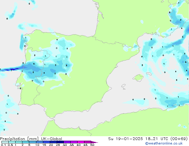Image resolution: width=189 pixels, height=146 pixels.
Task: Select the 10–15 mm blue legend swatch
Action: point(39,142)
